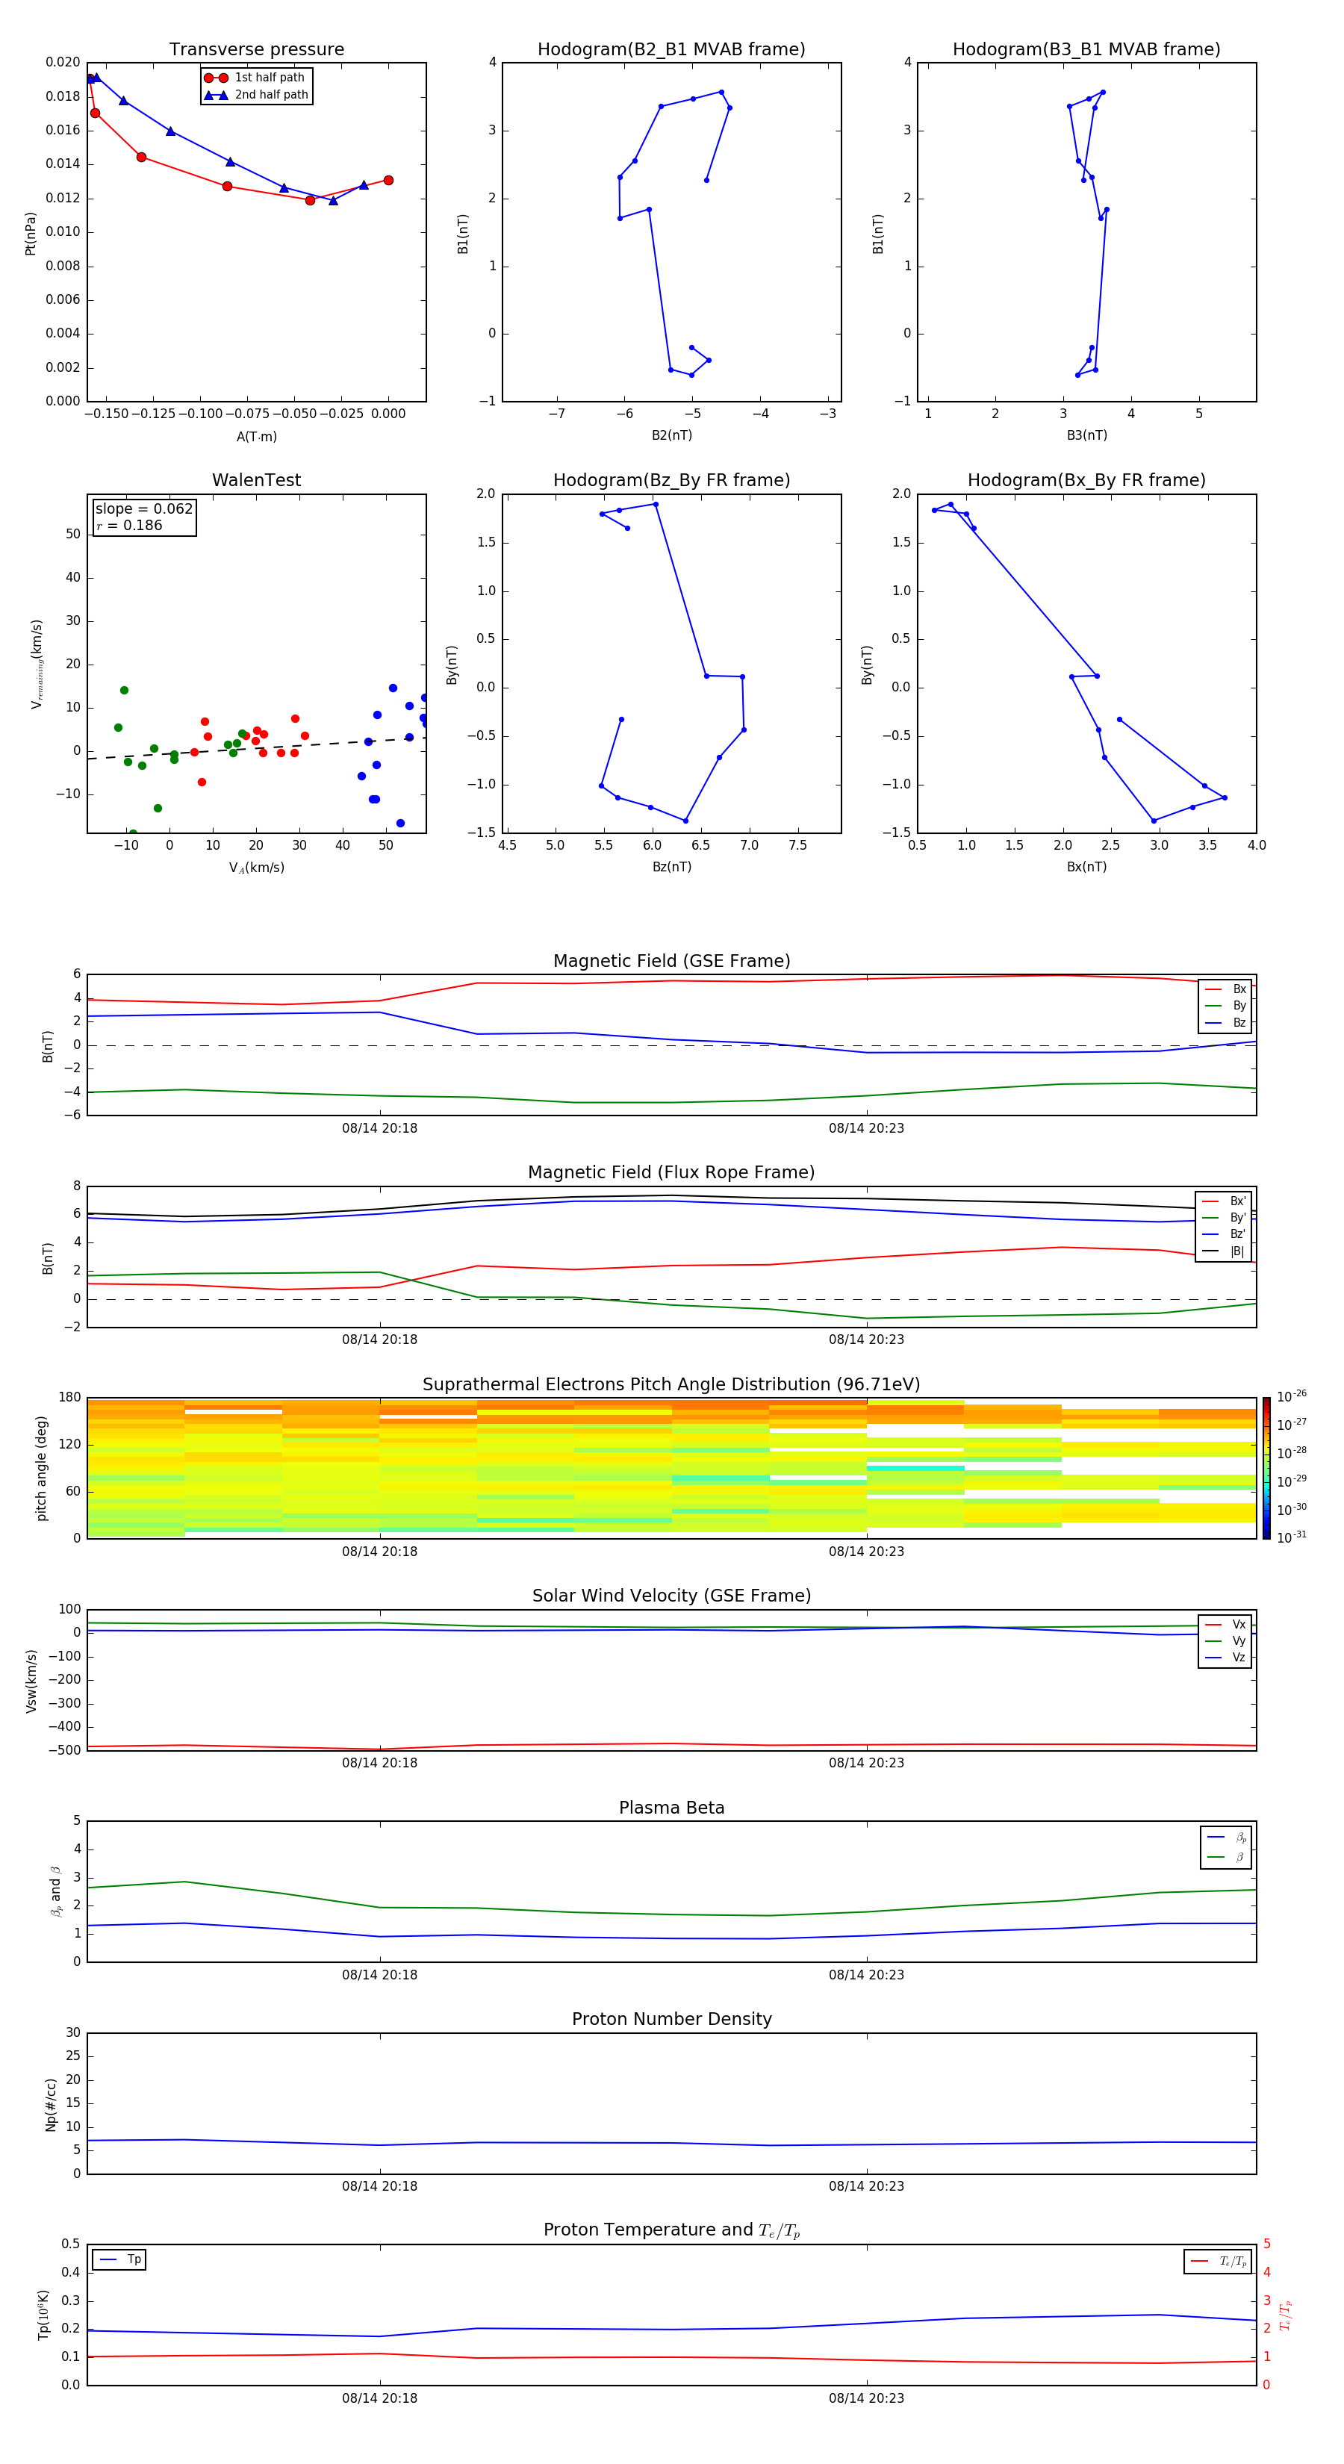Viewport: 1344px width, 2464px height.
Task: Click the Hodogram(B2_B1 MVAB frame) title
Action: point(671,49)
